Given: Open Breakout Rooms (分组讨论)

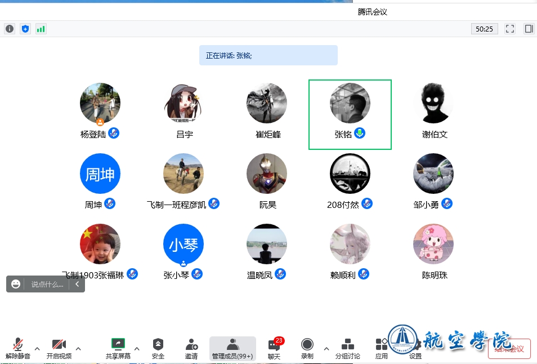Looking at the screenshot, I should [347, 348].
